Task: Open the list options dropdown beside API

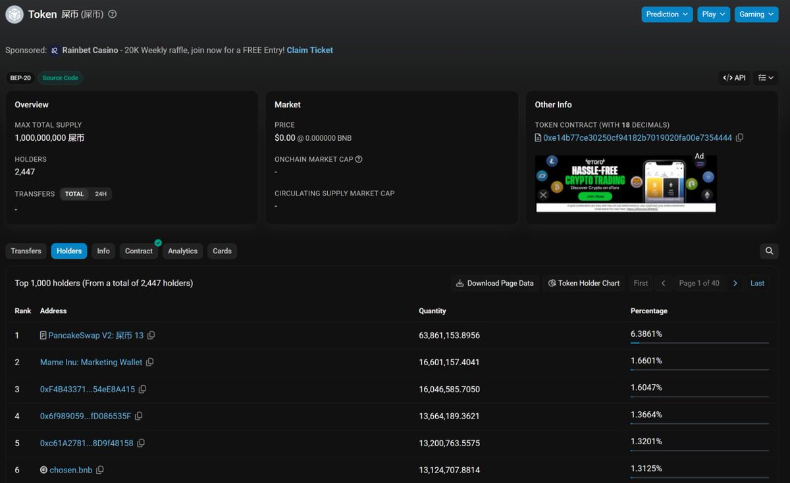Action: click(766, 78)
